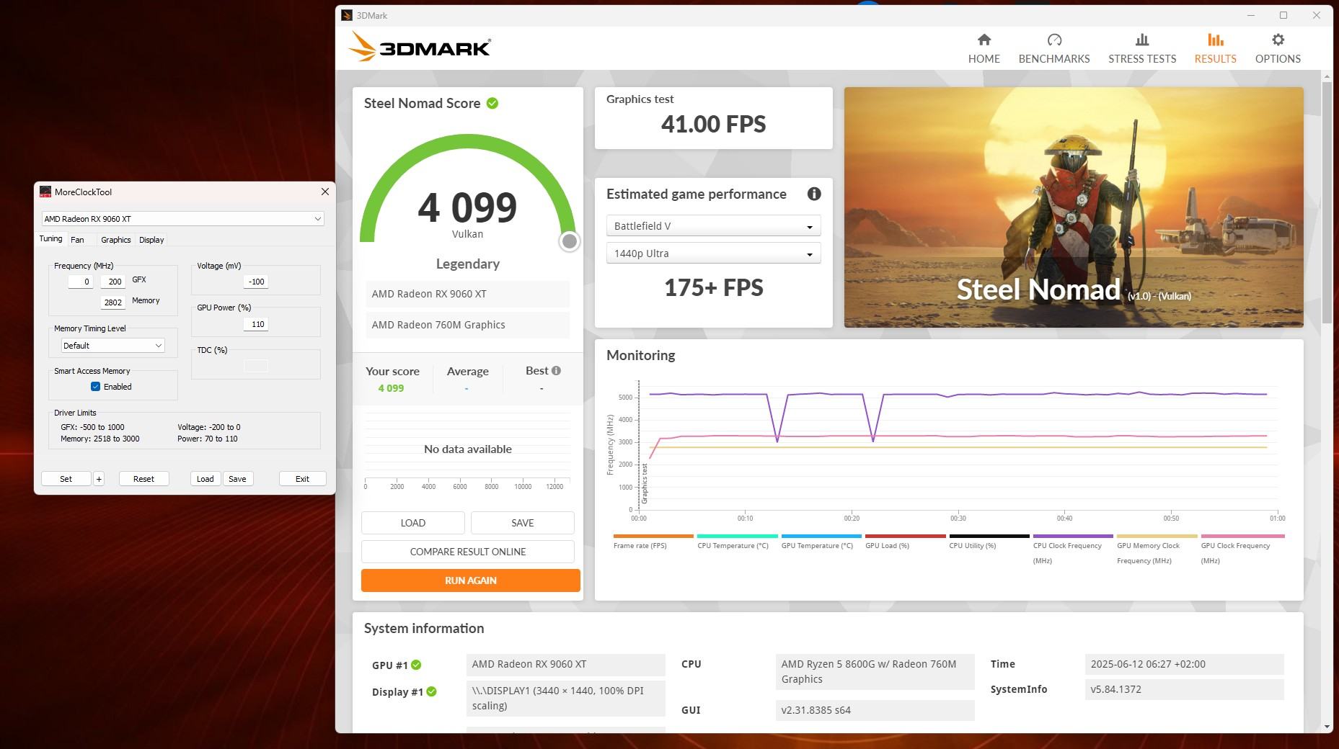
Task: Toggle Frame rate (FPS) series in chart
Action: tap(653, 542)
